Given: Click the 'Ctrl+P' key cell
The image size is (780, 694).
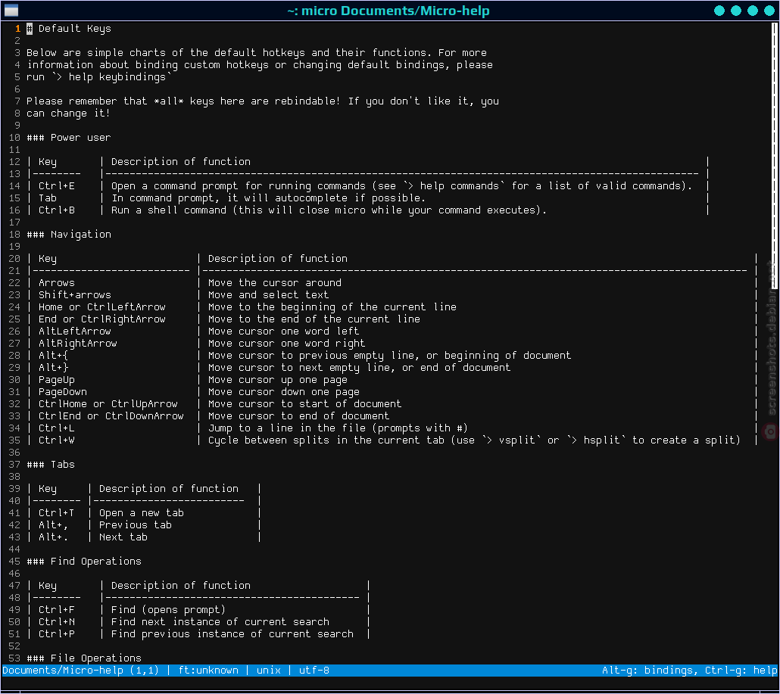Looking at the screenshot, I should coord(57,634).
